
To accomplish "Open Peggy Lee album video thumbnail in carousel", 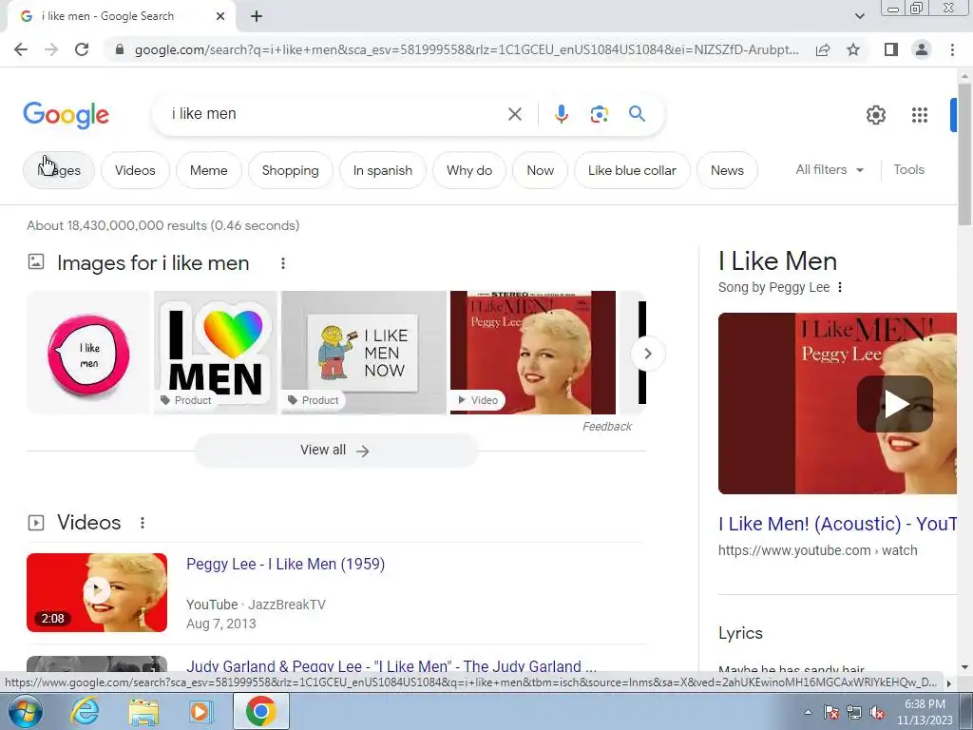I will click(x=533, y=353).
